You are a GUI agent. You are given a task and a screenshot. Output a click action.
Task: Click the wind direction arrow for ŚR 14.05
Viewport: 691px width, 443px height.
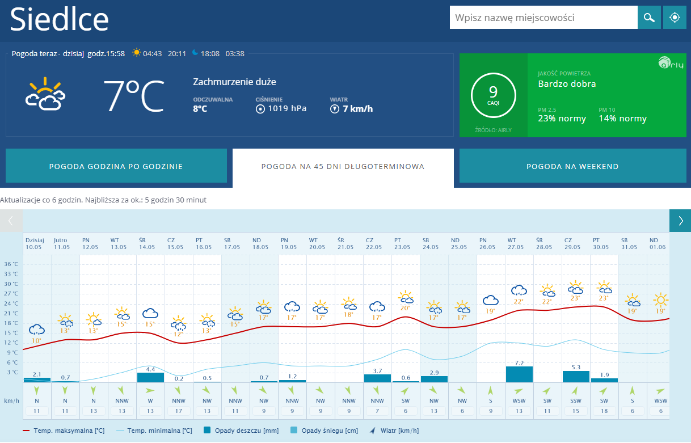coord(150,391)
